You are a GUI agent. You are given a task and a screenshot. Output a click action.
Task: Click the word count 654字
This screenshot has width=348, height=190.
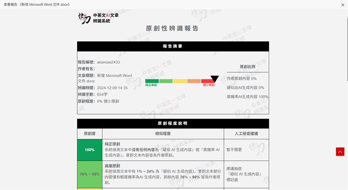tap(102, 94)
